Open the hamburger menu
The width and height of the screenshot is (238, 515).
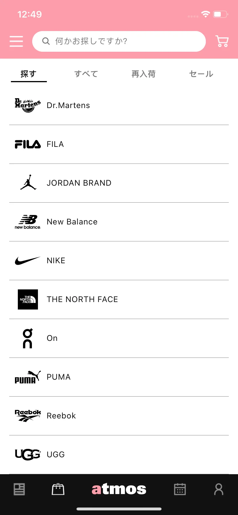pyautogui.click(x=16, y=41)
